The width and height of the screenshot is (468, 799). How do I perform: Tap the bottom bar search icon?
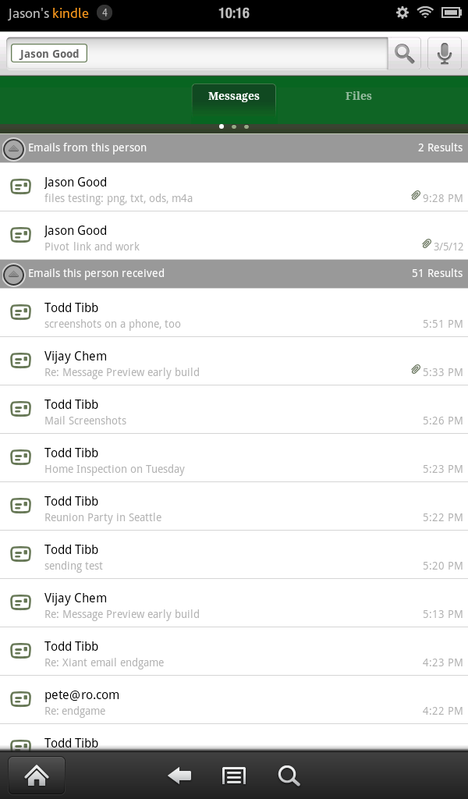(289, 776)
